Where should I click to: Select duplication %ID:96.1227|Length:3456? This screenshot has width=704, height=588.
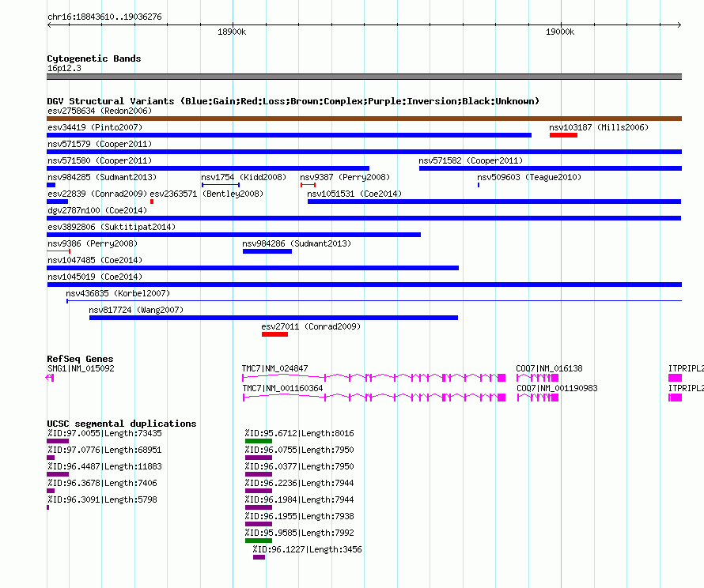point(307,549)
